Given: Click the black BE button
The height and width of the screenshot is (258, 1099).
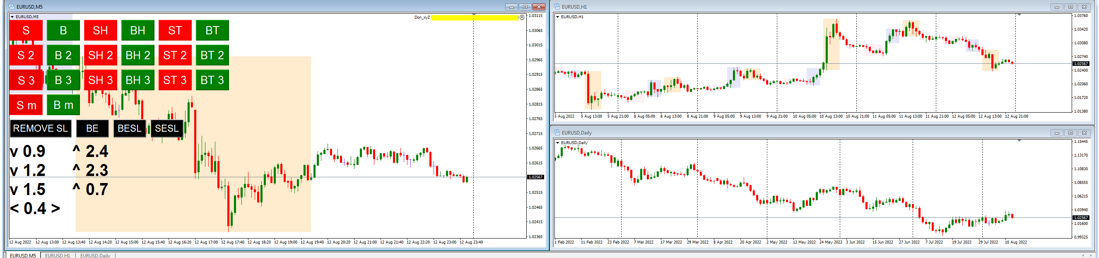Looking at the screenshot, I should 92,128.
